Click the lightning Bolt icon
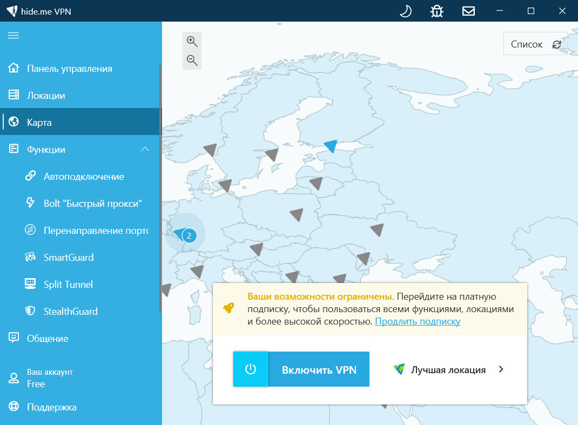 click(30, 203)
